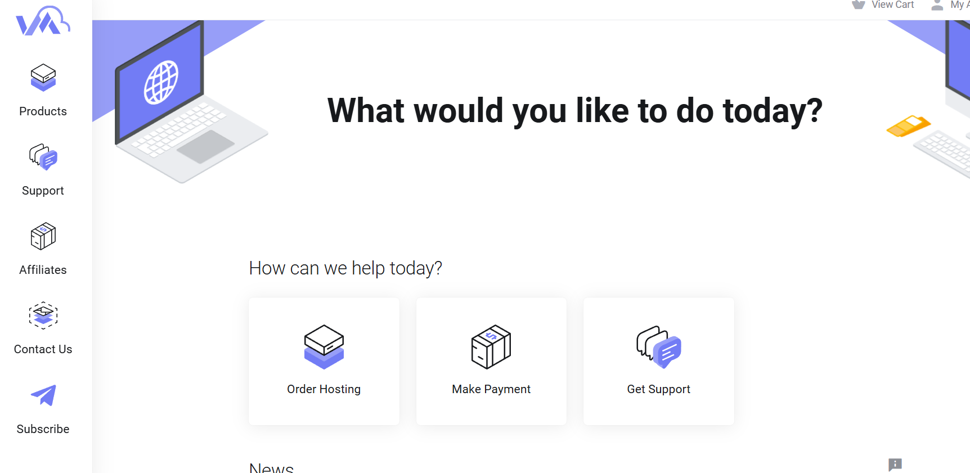
Task: Click the Contact Us sidebar icon
Action: pos(43,316)
